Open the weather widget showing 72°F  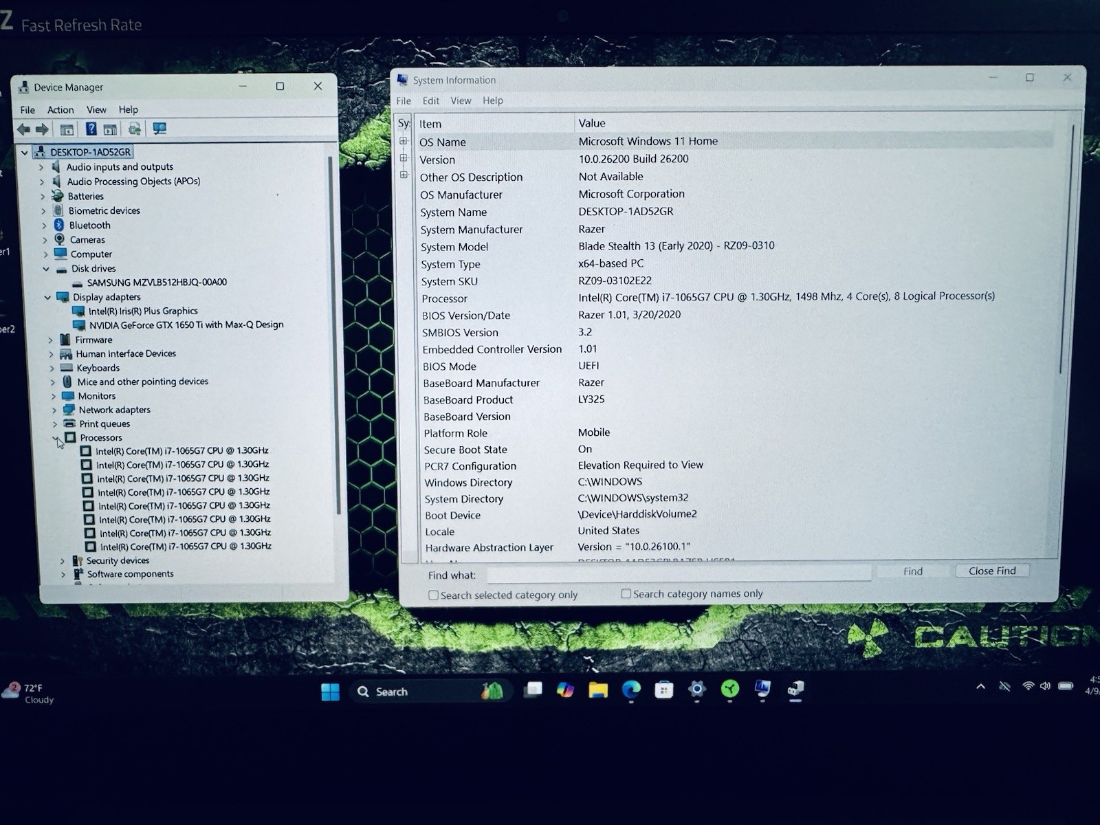coord(29,693)
